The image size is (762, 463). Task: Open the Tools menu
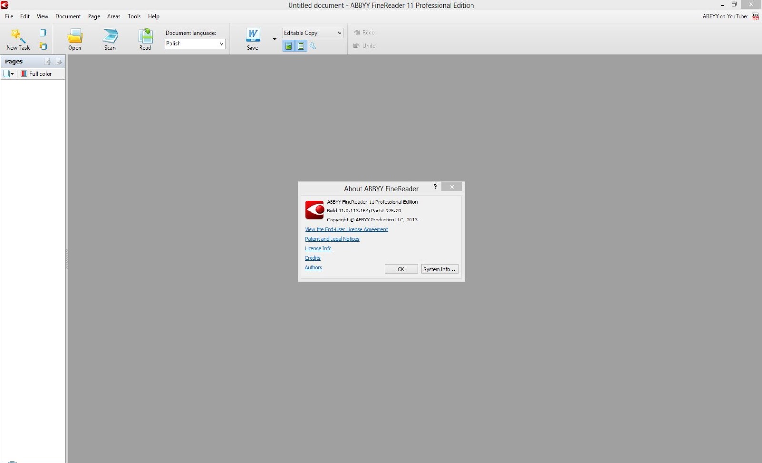tap(134, 16)
